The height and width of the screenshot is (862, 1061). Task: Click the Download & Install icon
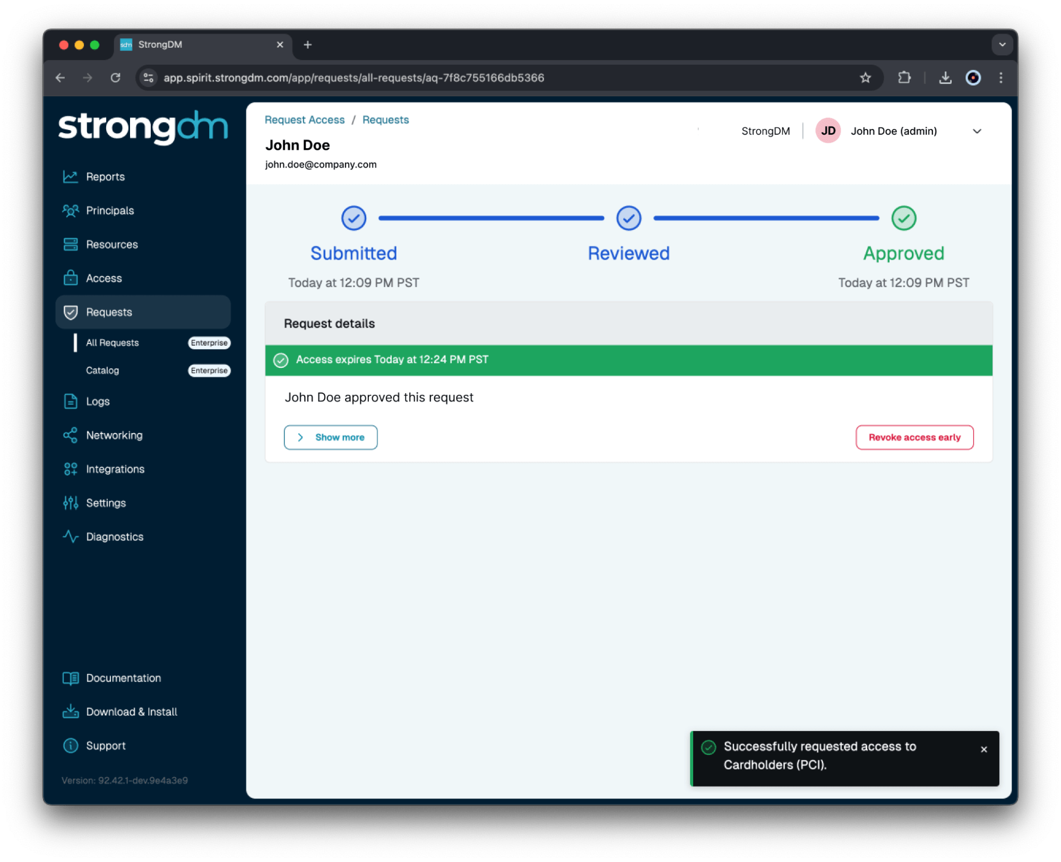pos(71,711)
